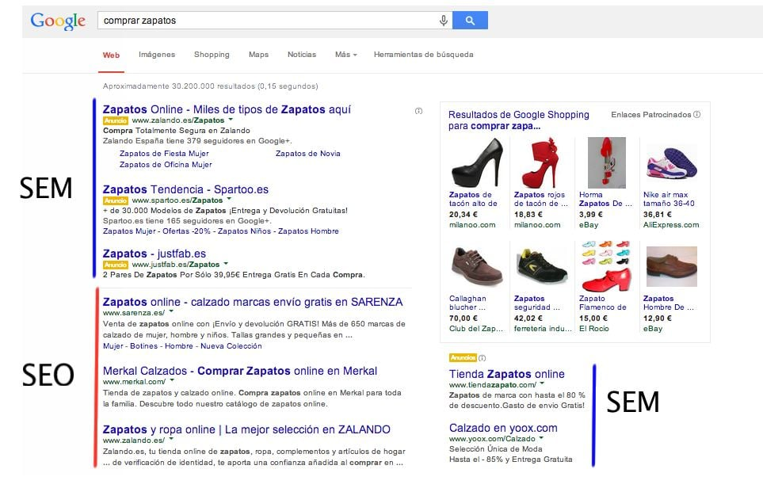Click Nike air max sneaker image

pyautogui.click(x=672, y=163)
